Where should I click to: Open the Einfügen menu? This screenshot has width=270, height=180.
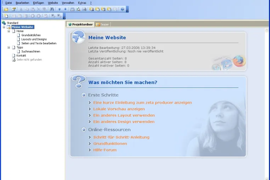(x=38, y=3)
